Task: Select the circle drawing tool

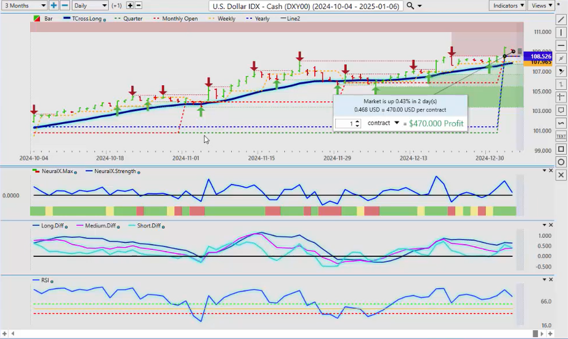Action: click(x=561, y=162)
